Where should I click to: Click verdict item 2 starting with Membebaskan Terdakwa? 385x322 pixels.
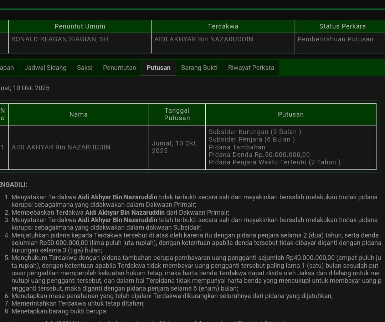coord(120,213)
